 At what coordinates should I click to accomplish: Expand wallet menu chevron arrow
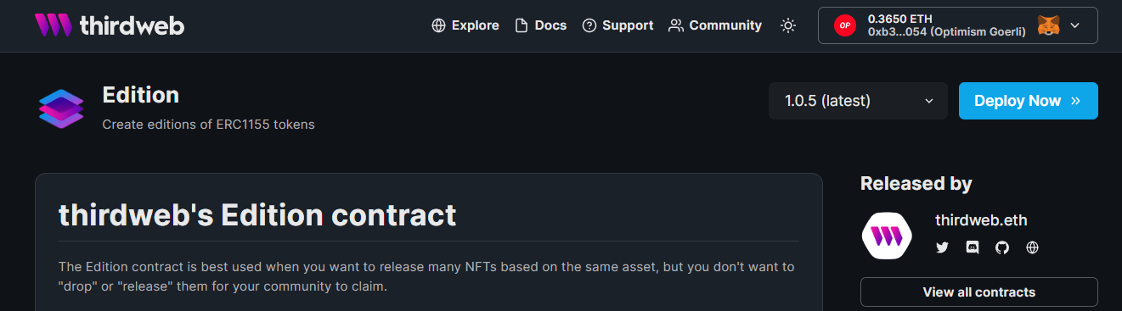(1075, 25)
